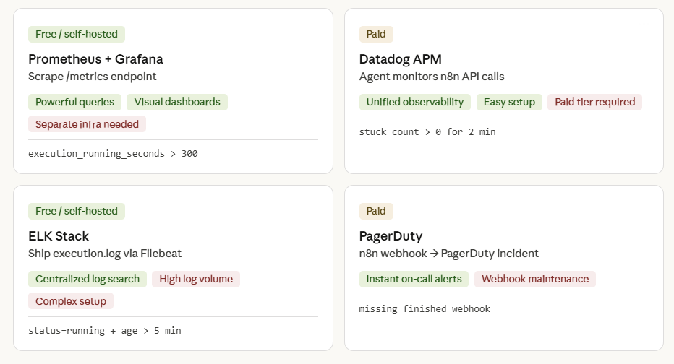Select 'Scrape /metrics endpoint' subtitle
The image size is (674, 364).
pos(93,77)
